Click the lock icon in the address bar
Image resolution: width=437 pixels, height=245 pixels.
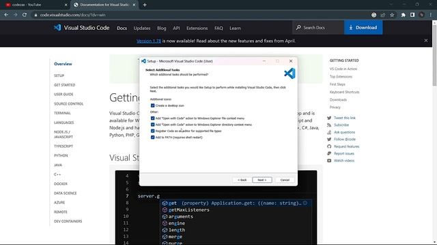tap(36, 15)
